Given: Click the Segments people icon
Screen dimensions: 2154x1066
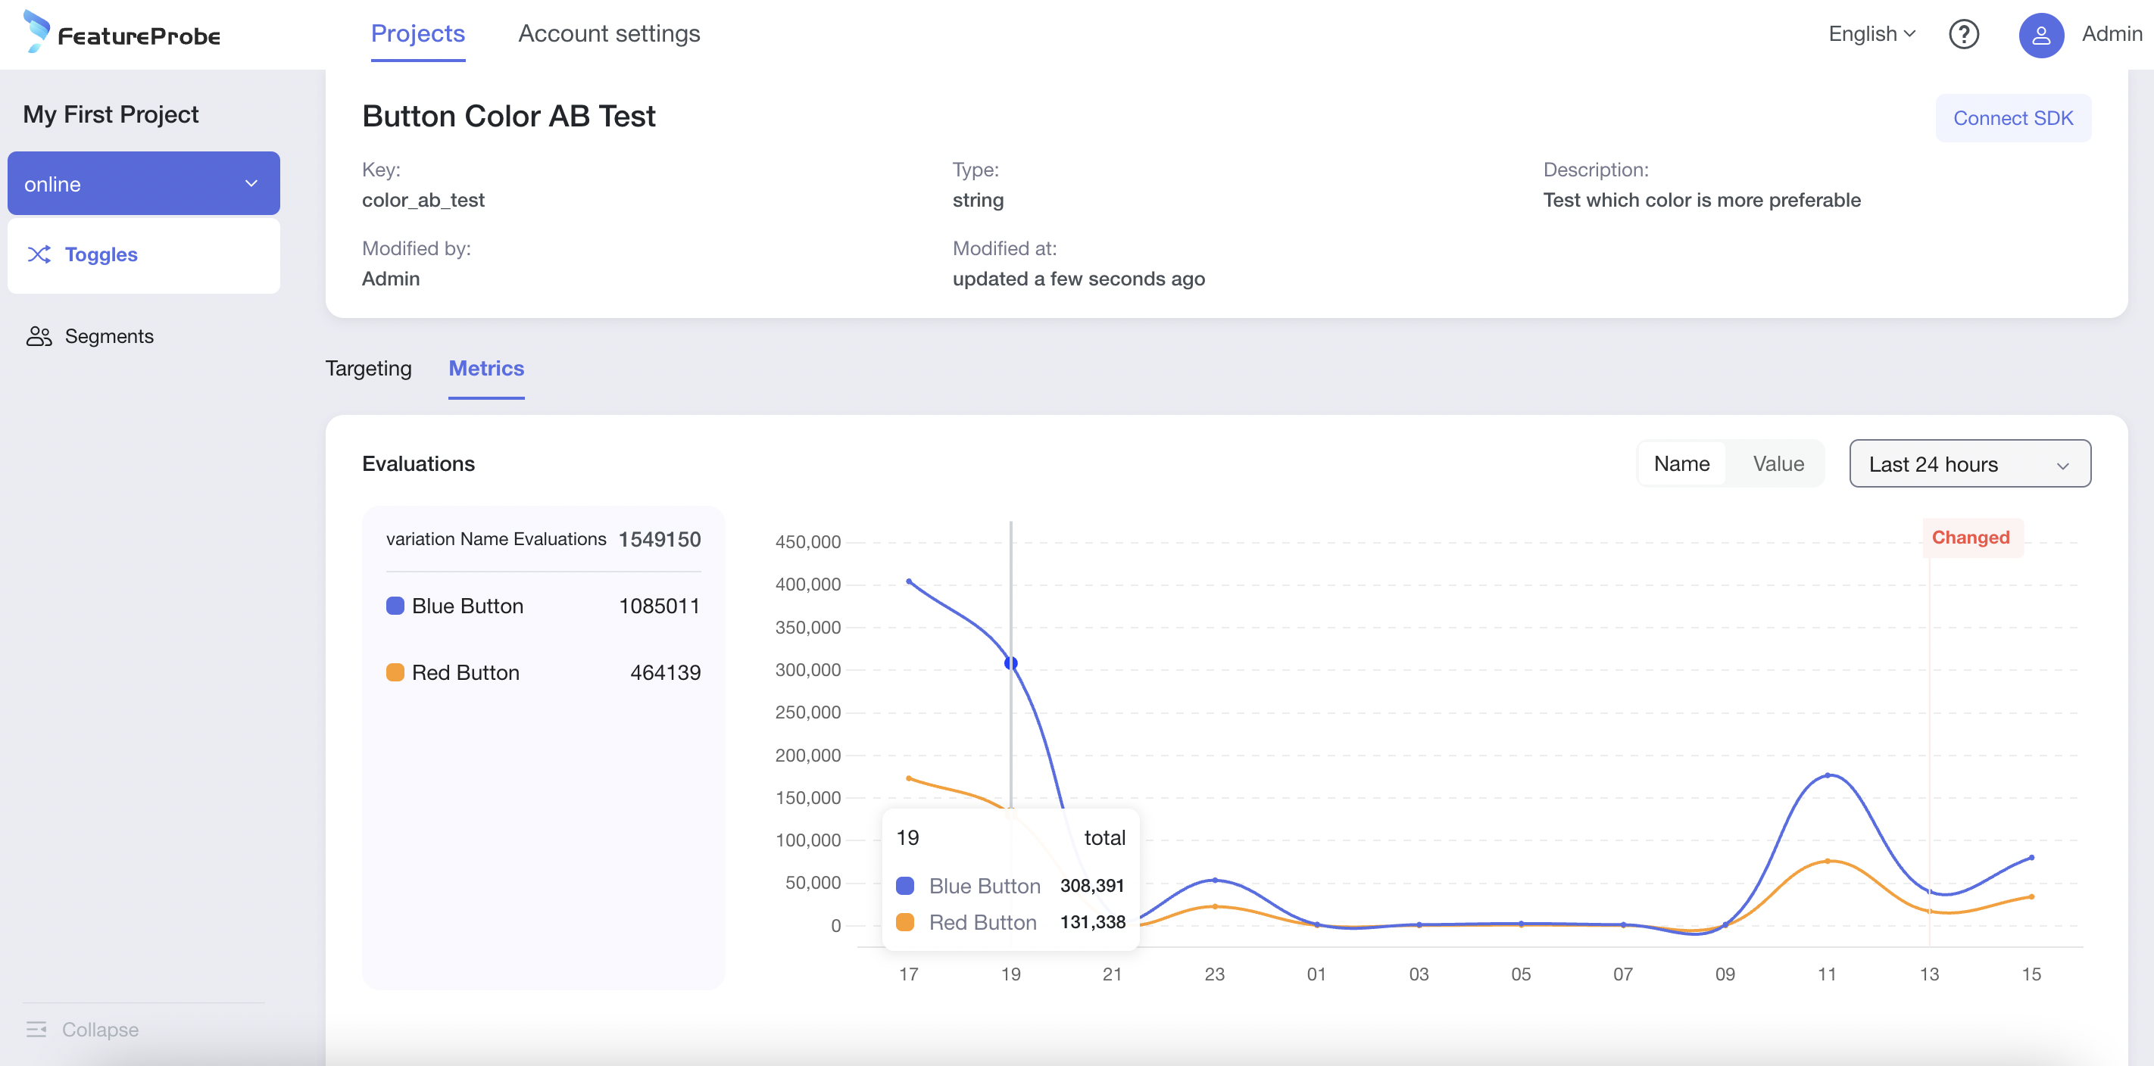Looking at the screenshot, I should tap(39, 336).
